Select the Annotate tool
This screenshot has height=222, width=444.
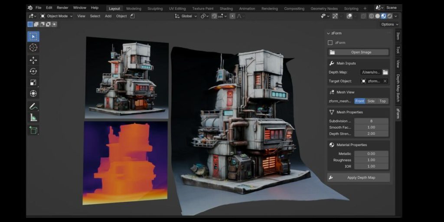[33, 106]
